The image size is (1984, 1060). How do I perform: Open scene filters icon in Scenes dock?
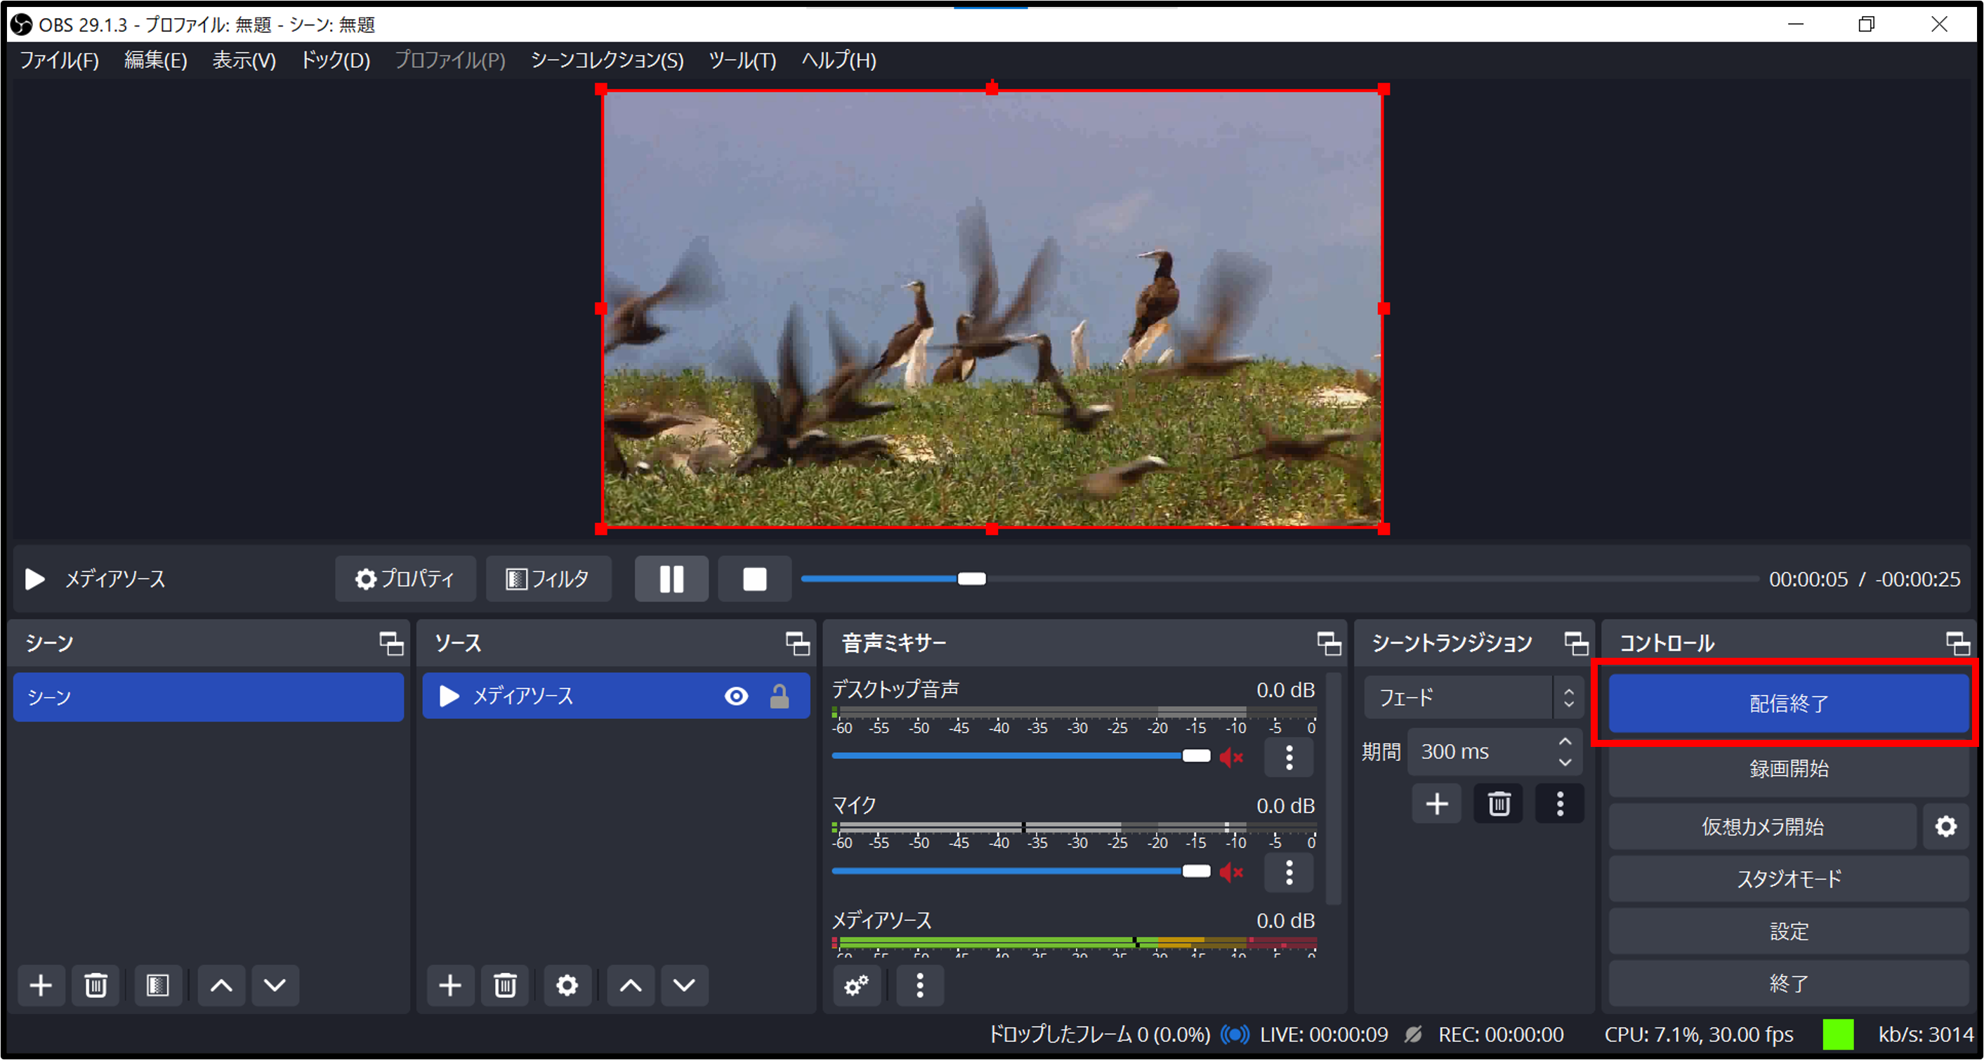158,985
